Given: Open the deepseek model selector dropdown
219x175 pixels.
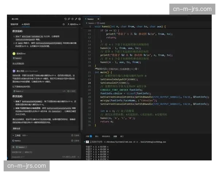Looking at the screenshot, I should [x=18, y=156].
